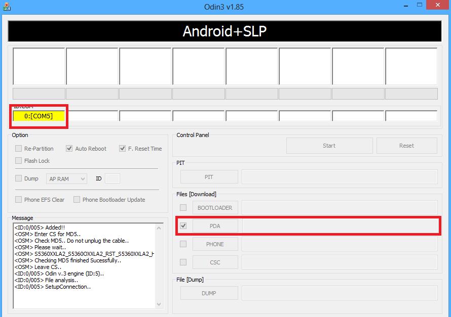Click the 'Enter CS for MD5..' log line
This screenshot has height=317, width=451.
tap(48, 234)
